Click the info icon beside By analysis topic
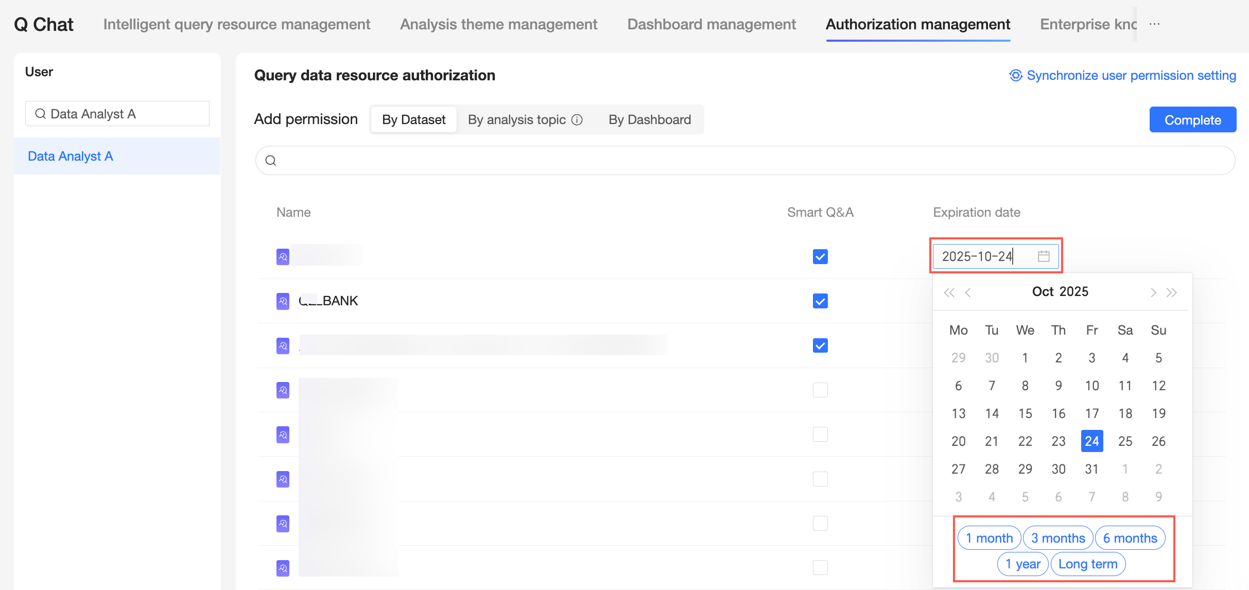This screenshot has height=590, width=1249. click(x=578, y=119)
